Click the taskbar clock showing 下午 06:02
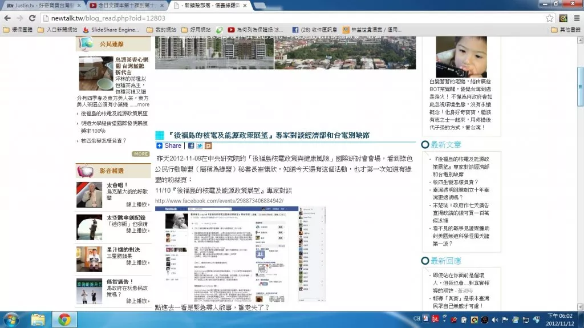Viewport: 584px width, 328px height. [x=560, y=320]
